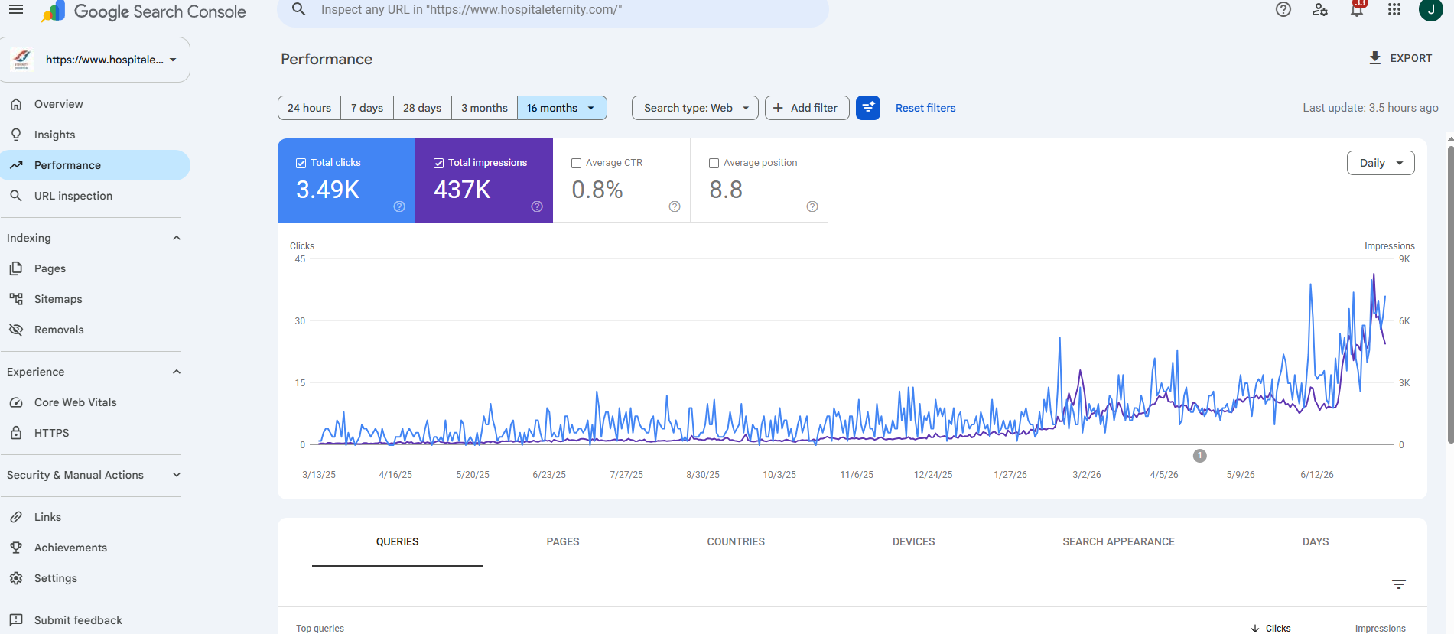Switch to the PAGES tab
This screenshot has height=634, width=1454.
[x=563, y=541]
